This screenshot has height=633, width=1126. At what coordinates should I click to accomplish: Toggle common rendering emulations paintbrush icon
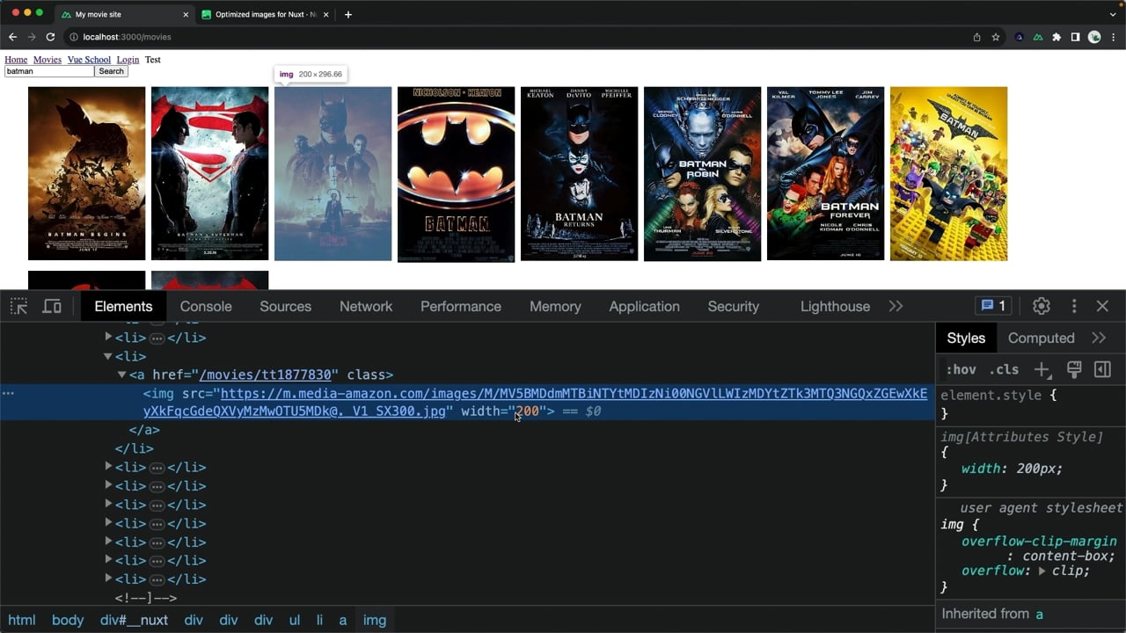(1073, 369)
